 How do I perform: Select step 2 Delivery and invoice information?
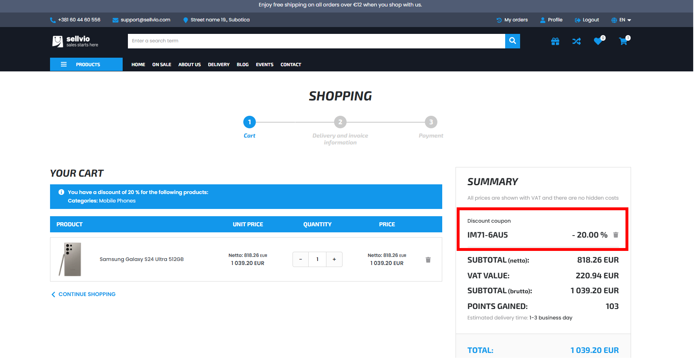pyautogui.click(x=340, y=122)
